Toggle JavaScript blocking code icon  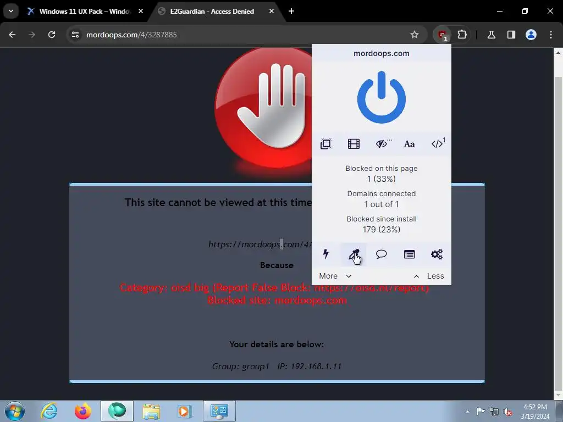tap(438, 143)
